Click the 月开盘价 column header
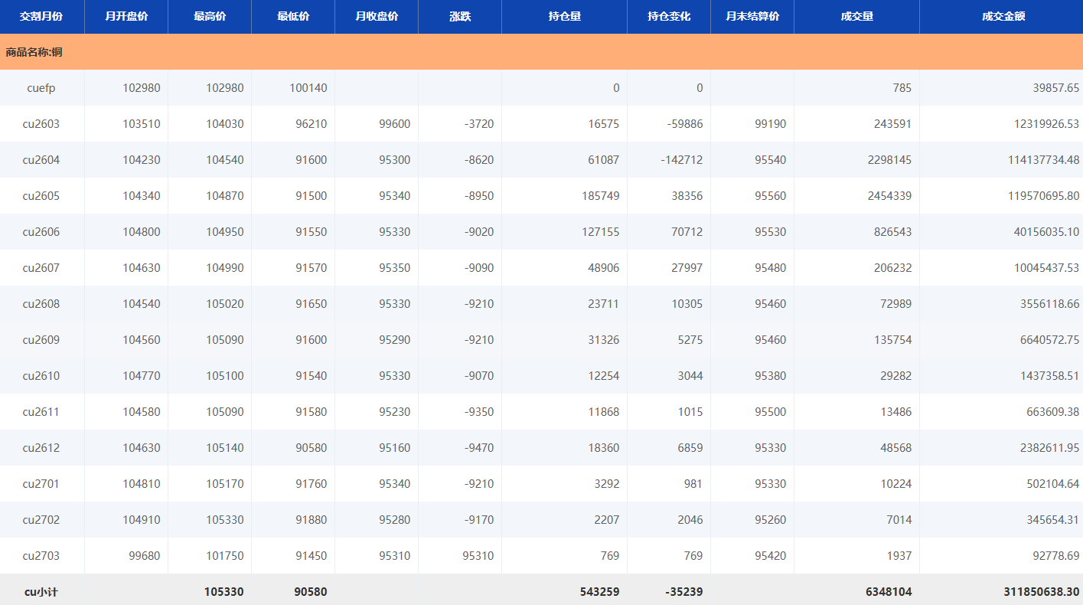 126,16
